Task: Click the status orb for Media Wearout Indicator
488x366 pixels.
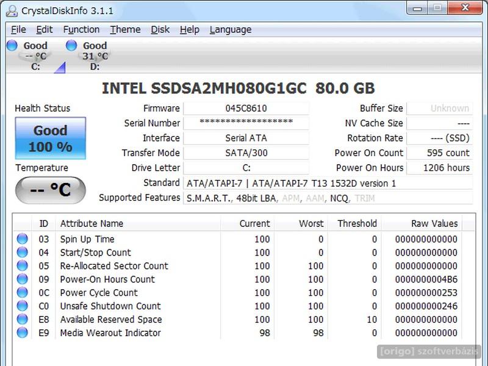Action: (22, 332)
